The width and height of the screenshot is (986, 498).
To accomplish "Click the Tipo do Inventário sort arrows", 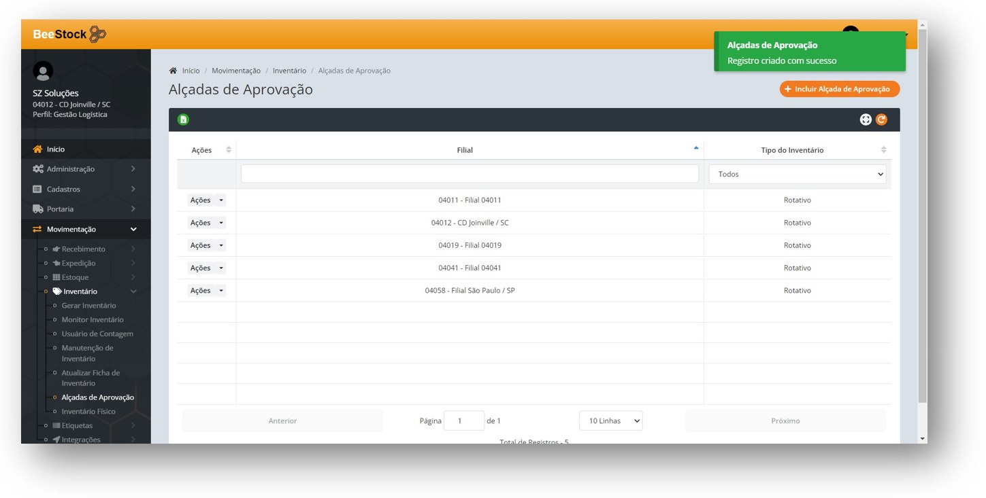I will coord(883,149).
